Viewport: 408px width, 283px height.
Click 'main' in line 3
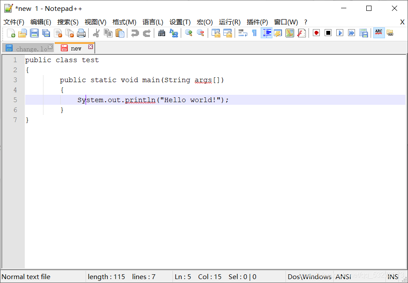click(x=151, y=80)
